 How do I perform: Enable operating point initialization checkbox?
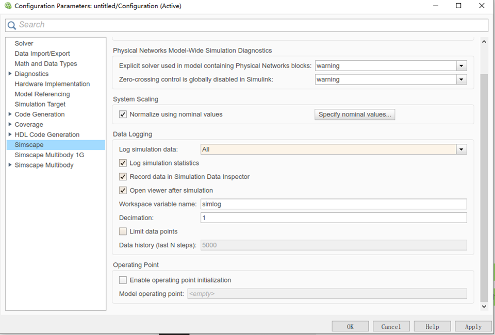click(x=123, y=280)
